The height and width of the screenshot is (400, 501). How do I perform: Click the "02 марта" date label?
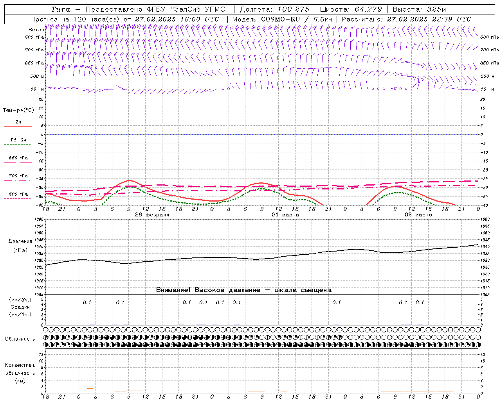pos(418,215)
